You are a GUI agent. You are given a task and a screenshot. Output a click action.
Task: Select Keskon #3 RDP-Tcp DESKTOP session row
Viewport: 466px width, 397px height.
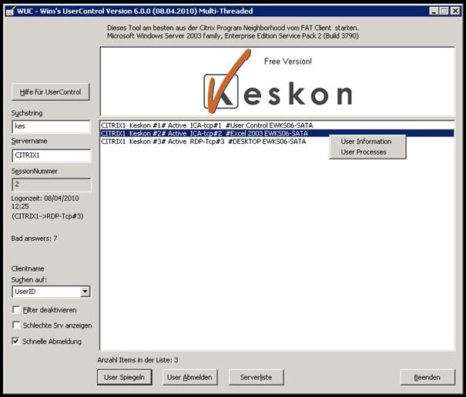point(277,142)
